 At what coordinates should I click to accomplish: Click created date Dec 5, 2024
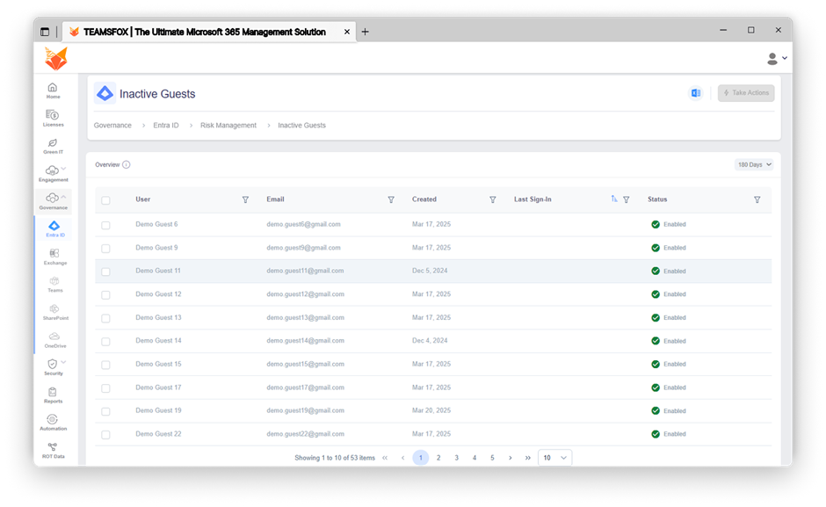tap(430, 271)
